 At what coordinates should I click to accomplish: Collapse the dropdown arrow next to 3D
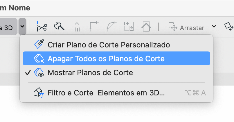click(22, 26)
